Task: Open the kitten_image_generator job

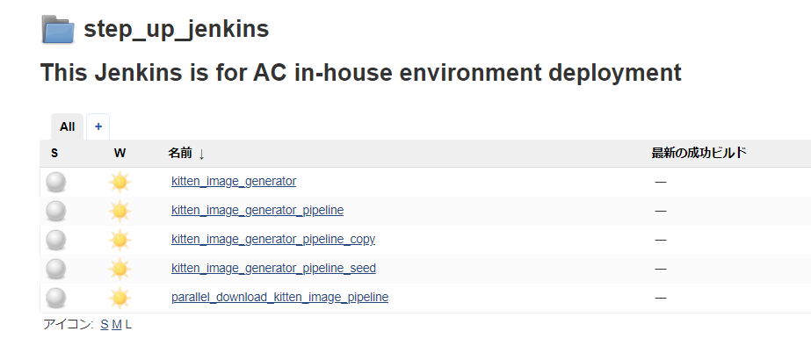Action: point(234,182)
